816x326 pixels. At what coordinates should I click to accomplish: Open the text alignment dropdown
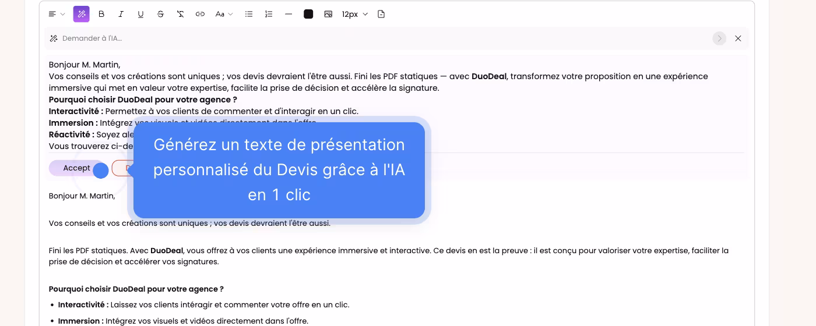tap(57, 14)
